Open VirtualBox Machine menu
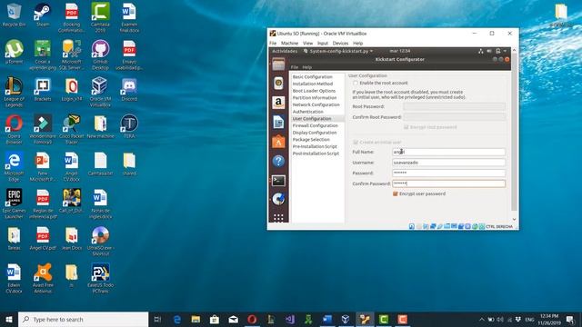Image resolution: width=582 pixels, height=327 pixels. tap(289, 44)
